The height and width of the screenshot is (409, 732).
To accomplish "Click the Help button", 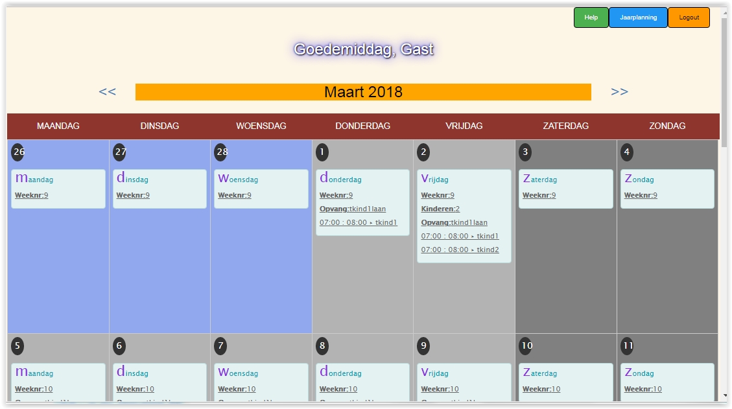I will pos(591,18).
